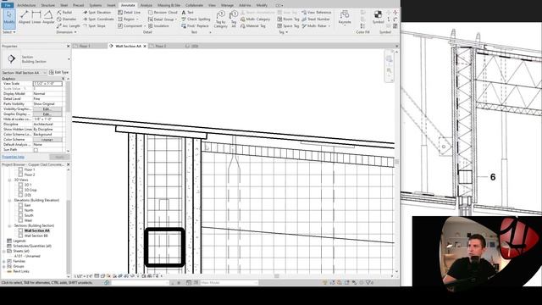
Task: Switch to the Manage ribbon tab
Action: 227,6
